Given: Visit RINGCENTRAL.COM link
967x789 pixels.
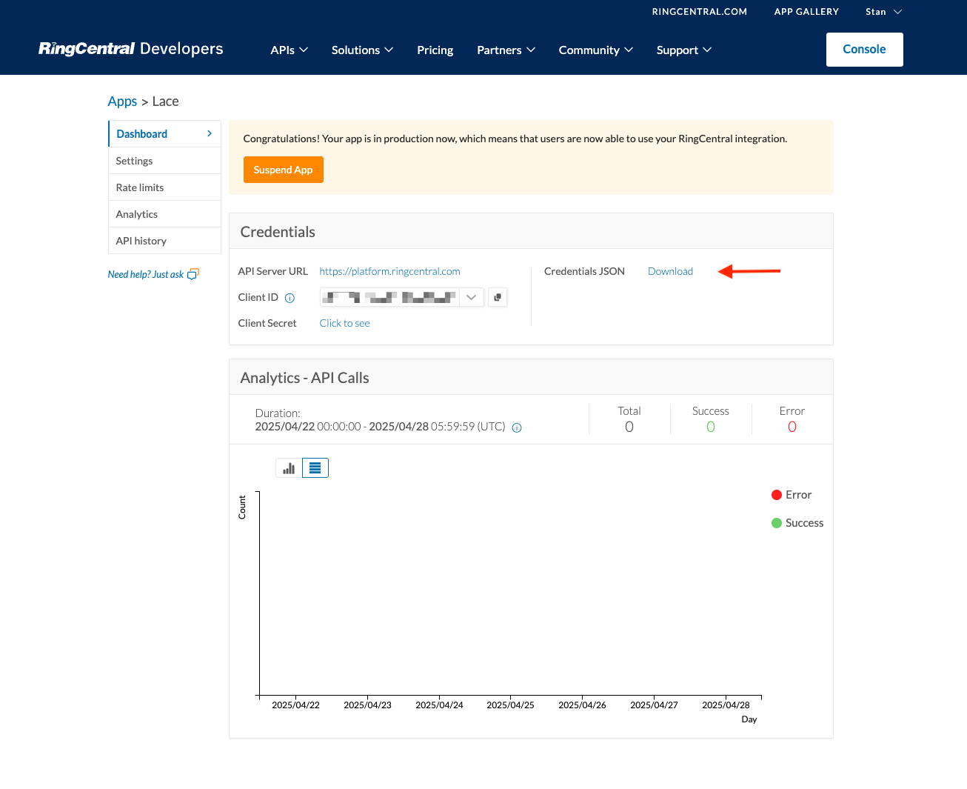Looking at the screenshot, I should 700,12.
